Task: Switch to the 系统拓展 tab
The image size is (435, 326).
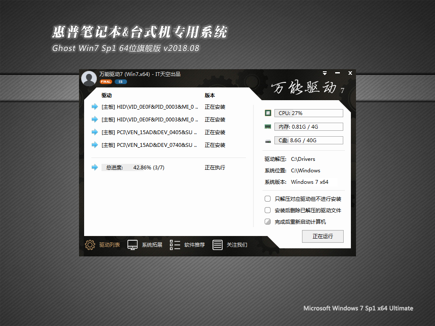Action: [152, 245]
